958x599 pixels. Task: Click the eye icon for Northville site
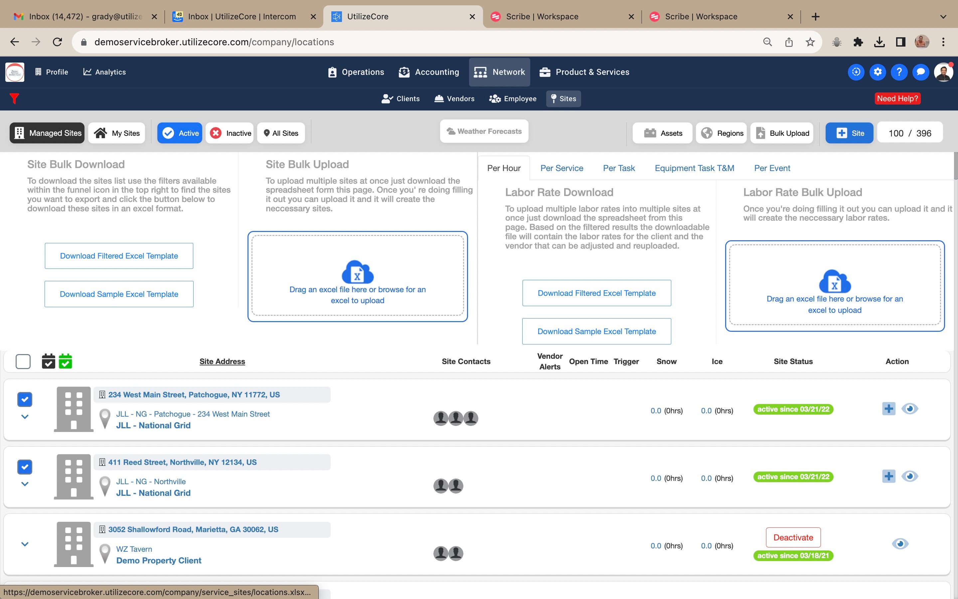909,476
